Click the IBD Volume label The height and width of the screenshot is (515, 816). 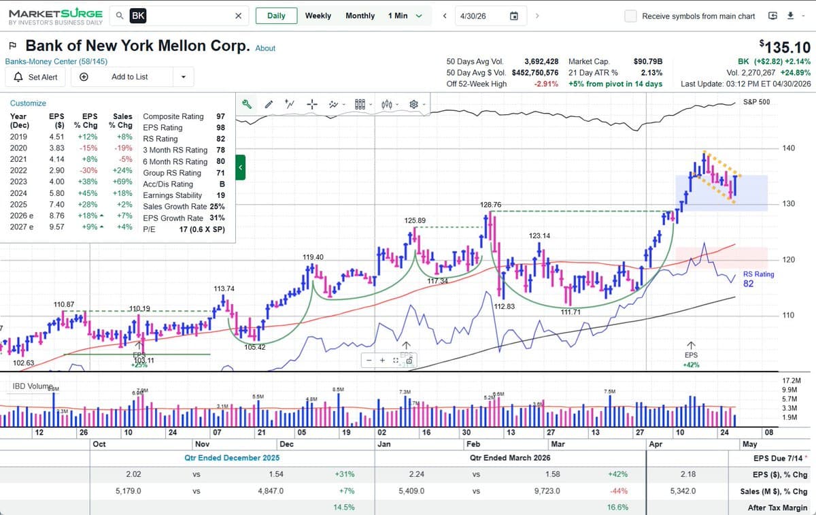(32, 386)
